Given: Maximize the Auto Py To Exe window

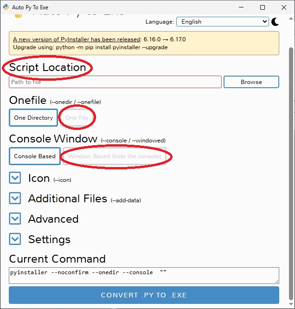Looking at the screenshot, I should (x=263, y=7).
